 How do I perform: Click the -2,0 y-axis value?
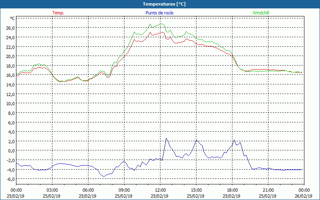coord(11,160)
